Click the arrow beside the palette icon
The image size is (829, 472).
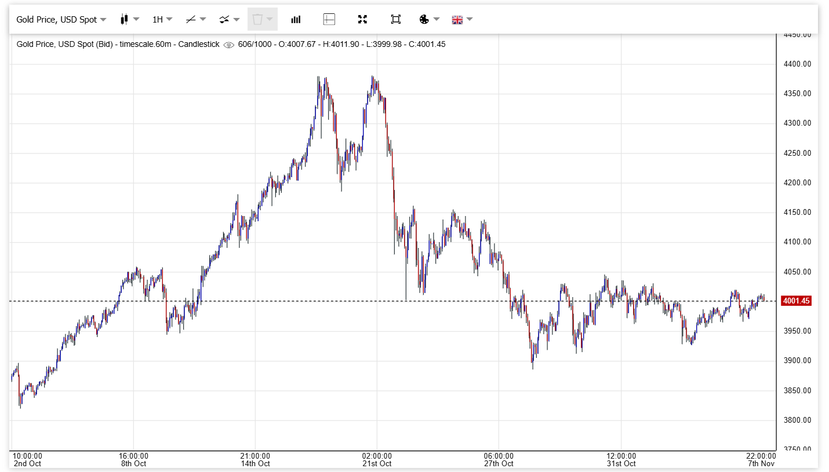(x=437, y=19)
